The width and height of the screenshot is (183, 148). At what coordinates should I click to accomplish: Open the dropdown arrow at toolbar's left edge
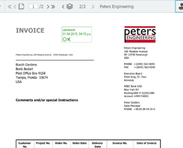pyautogui.click(x=0, y=6)
